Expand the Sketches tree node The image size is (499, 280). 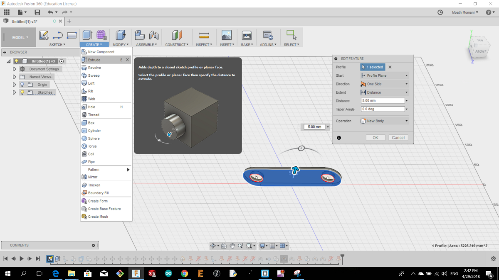[x=15, y=93]
